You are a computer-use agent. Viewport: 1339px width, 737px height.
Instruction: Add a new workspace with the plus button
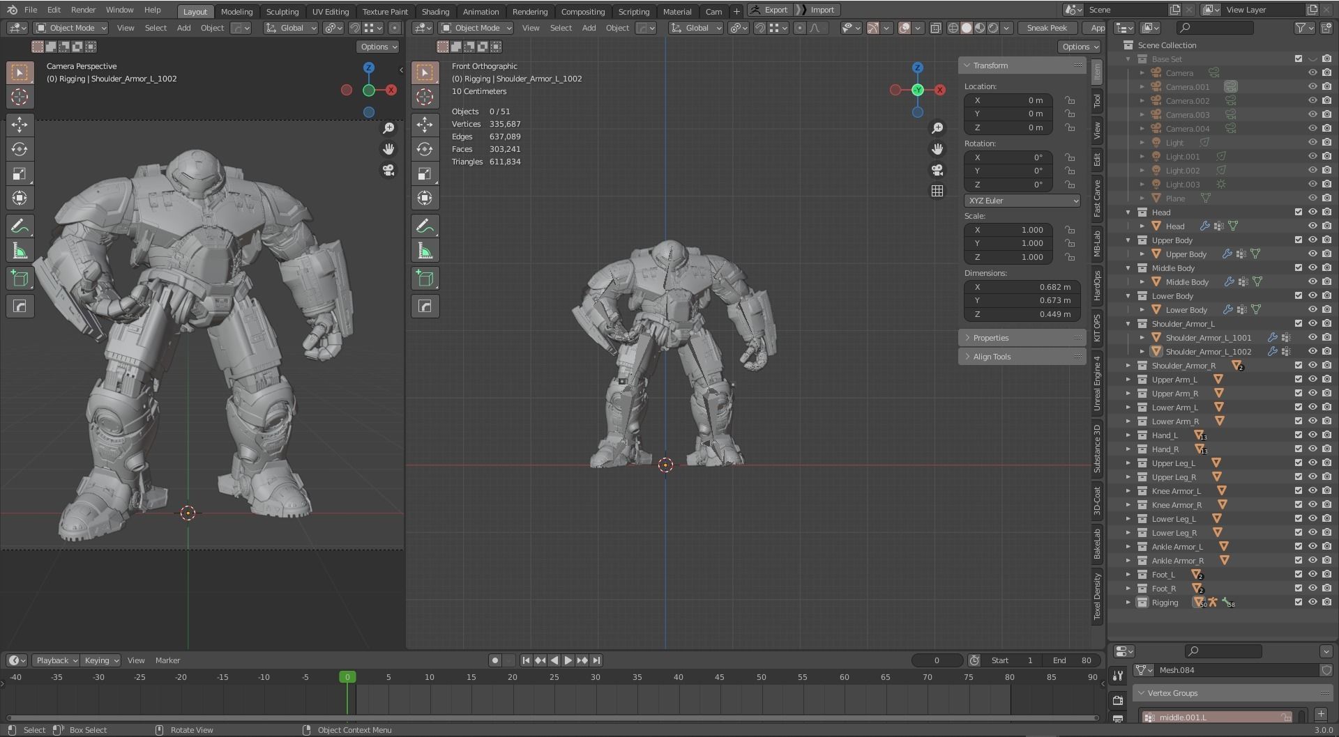(736, 11)
